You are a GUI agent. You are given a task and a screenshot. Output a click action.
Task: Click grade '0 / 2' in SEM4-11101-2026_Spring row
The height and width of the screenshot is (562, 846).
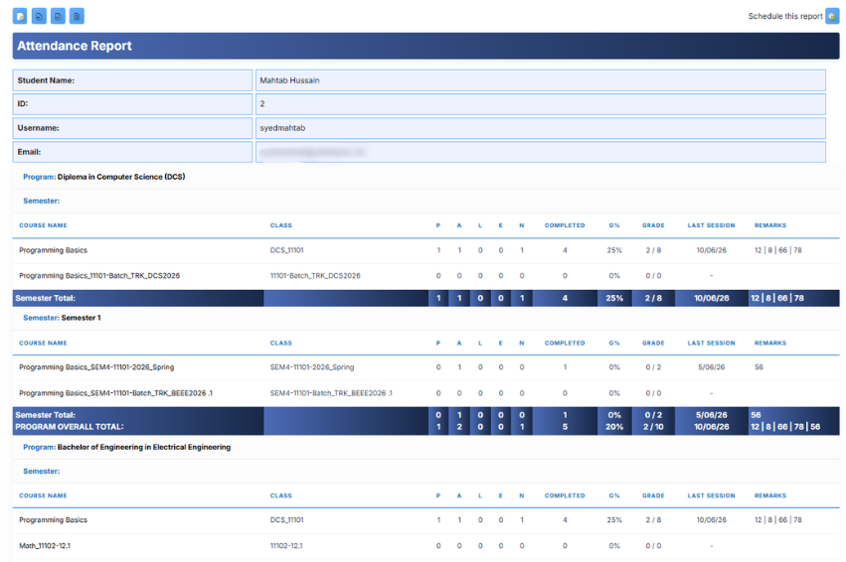pyautogui.click(x=653, y=367)
